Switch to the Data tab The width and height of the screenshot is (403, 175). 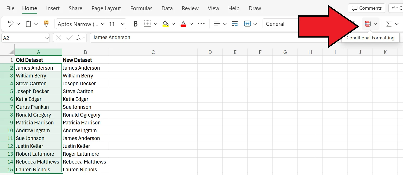coord(167,8)
